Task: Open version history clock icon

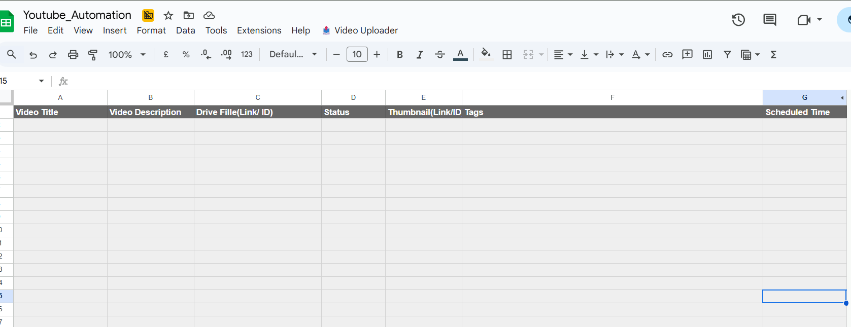Action: click(738, 20)
